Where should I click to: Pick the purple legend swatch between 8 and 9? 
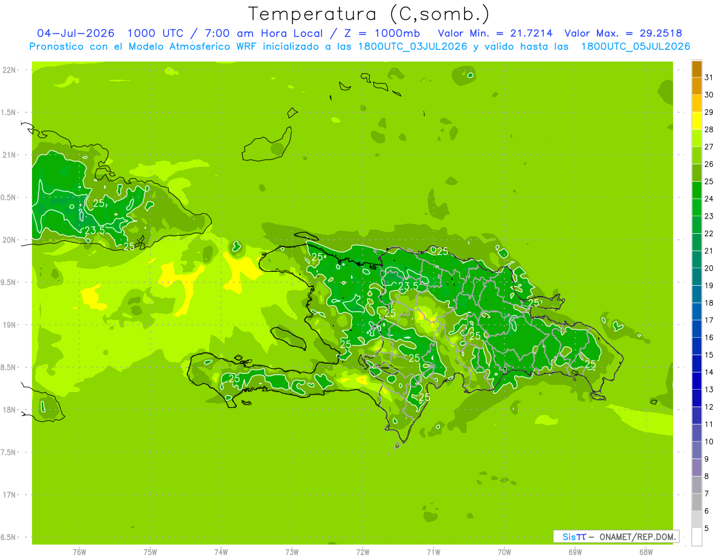(697, 468)
